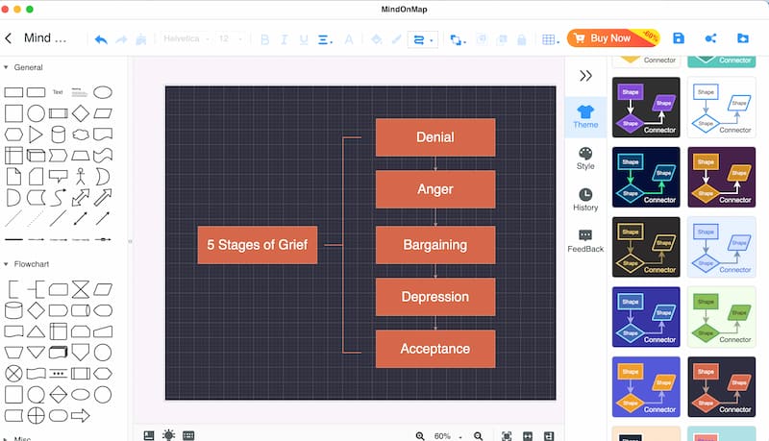769x441 pixels.
Task: Open the text alignment options
Action: (325, 39)
